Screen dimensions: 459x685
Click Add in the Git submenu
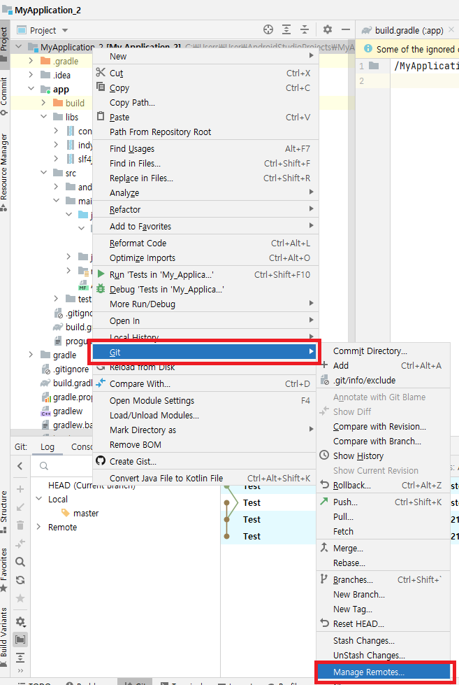pos(384,366)
